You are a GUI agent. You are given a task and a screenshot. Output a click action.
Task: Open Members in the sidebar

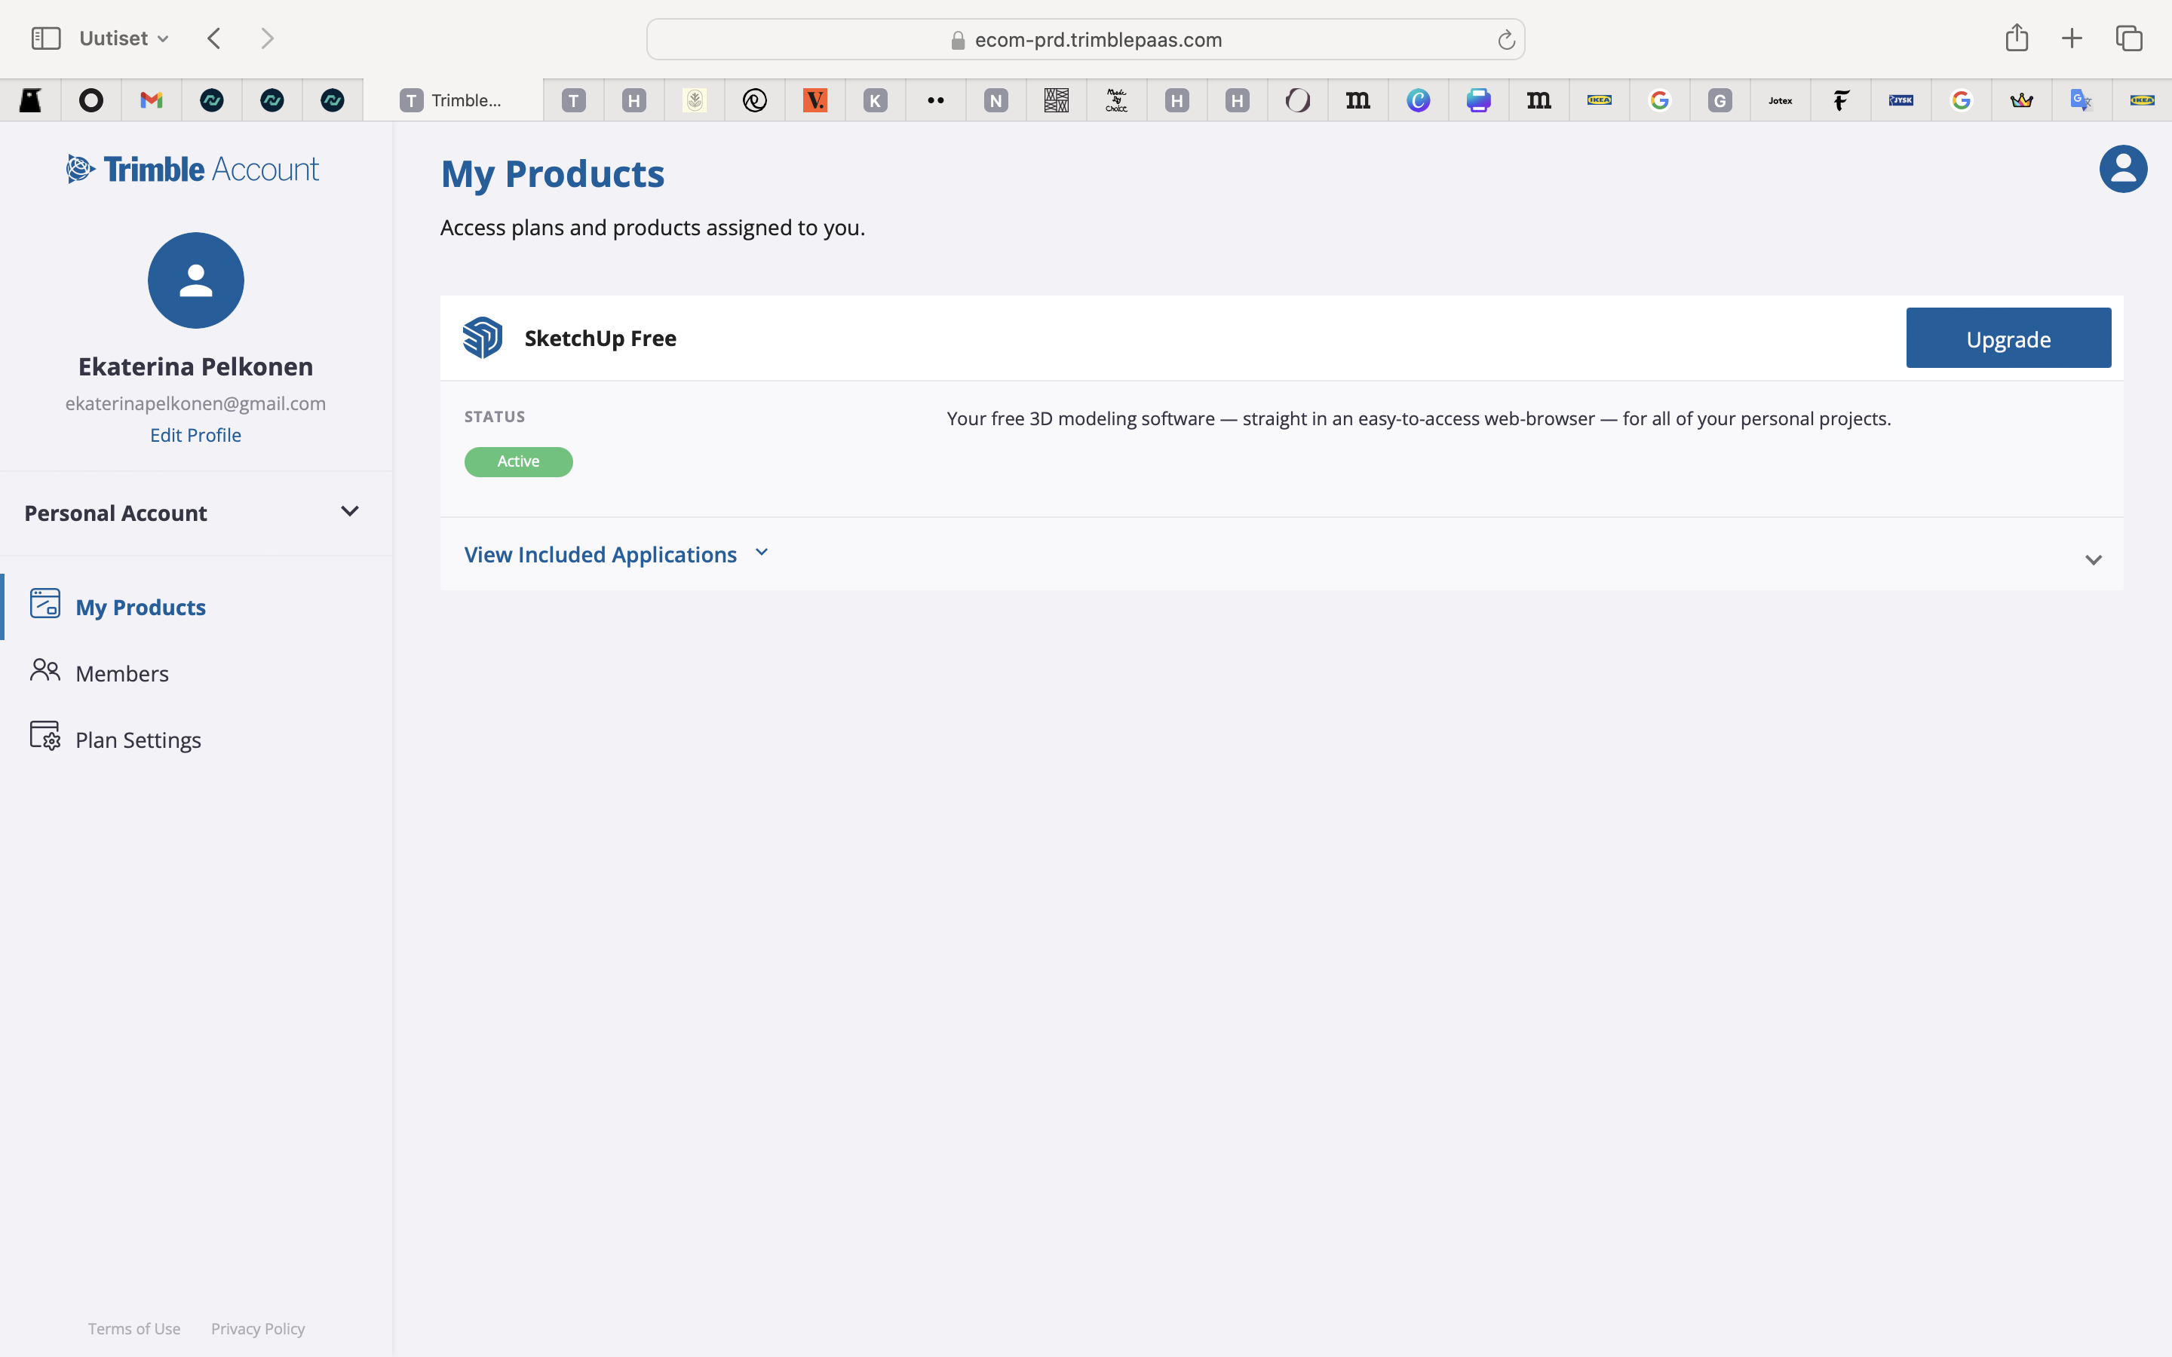click(x=122, y=673)
